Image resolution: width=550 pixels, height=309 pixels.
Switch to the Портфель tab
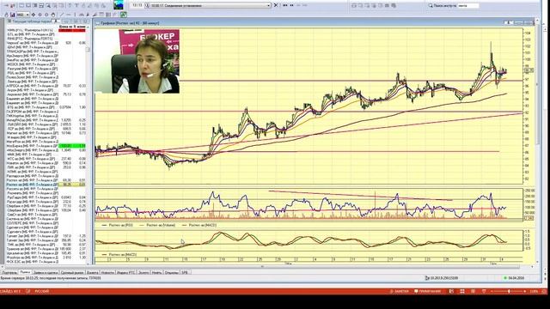pyautogui.click(x=9, y=272)
